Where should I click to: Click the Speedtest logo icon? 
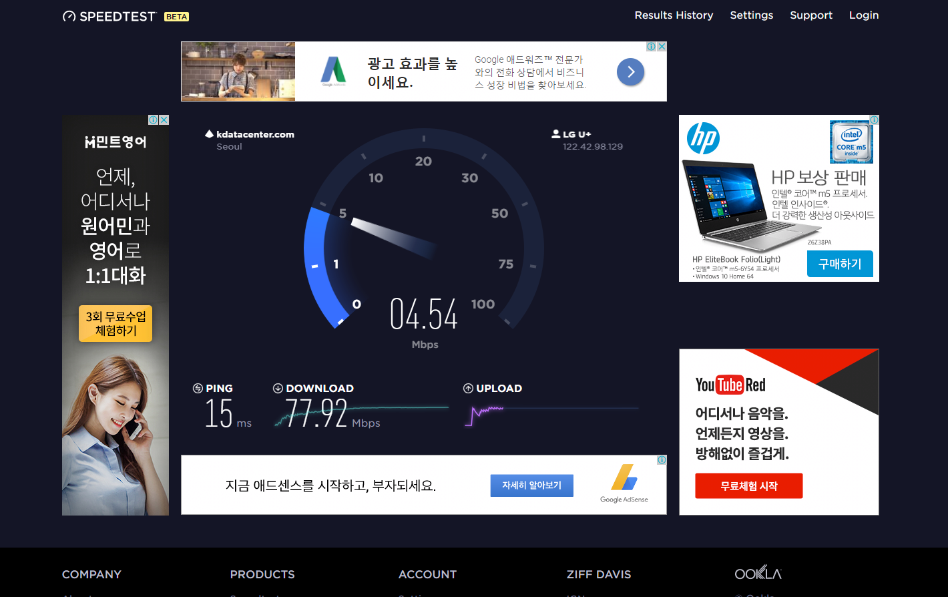69,16
